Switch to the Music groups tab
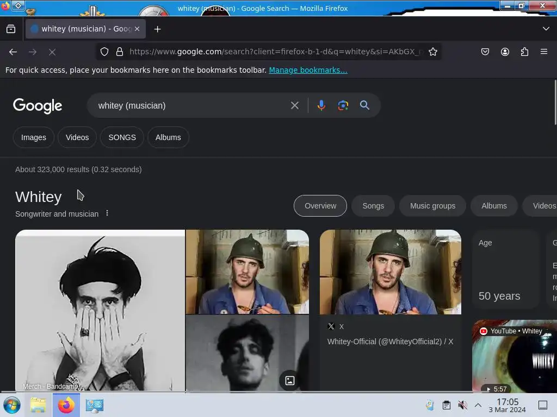The width and height of the screenshot is (557, 417). pos(432,206)
